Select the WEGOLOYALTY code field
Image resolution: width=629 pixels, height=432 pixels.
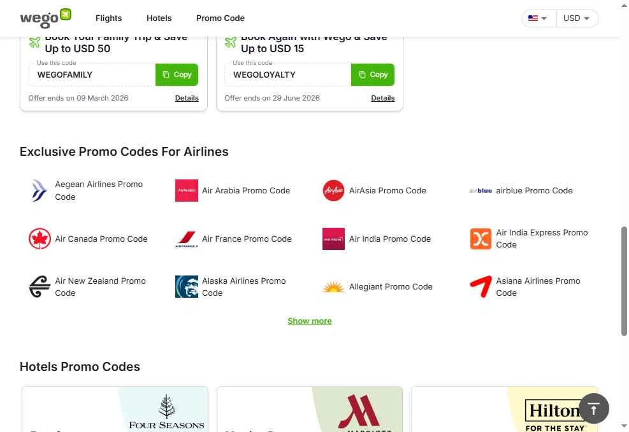tap(288, 74)
